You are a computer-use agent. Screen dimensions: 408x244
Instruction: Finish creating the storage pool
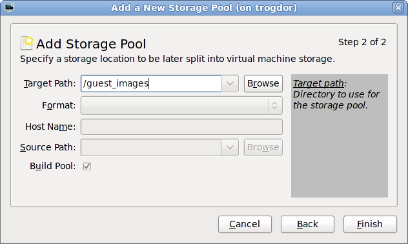pos(370,224)
